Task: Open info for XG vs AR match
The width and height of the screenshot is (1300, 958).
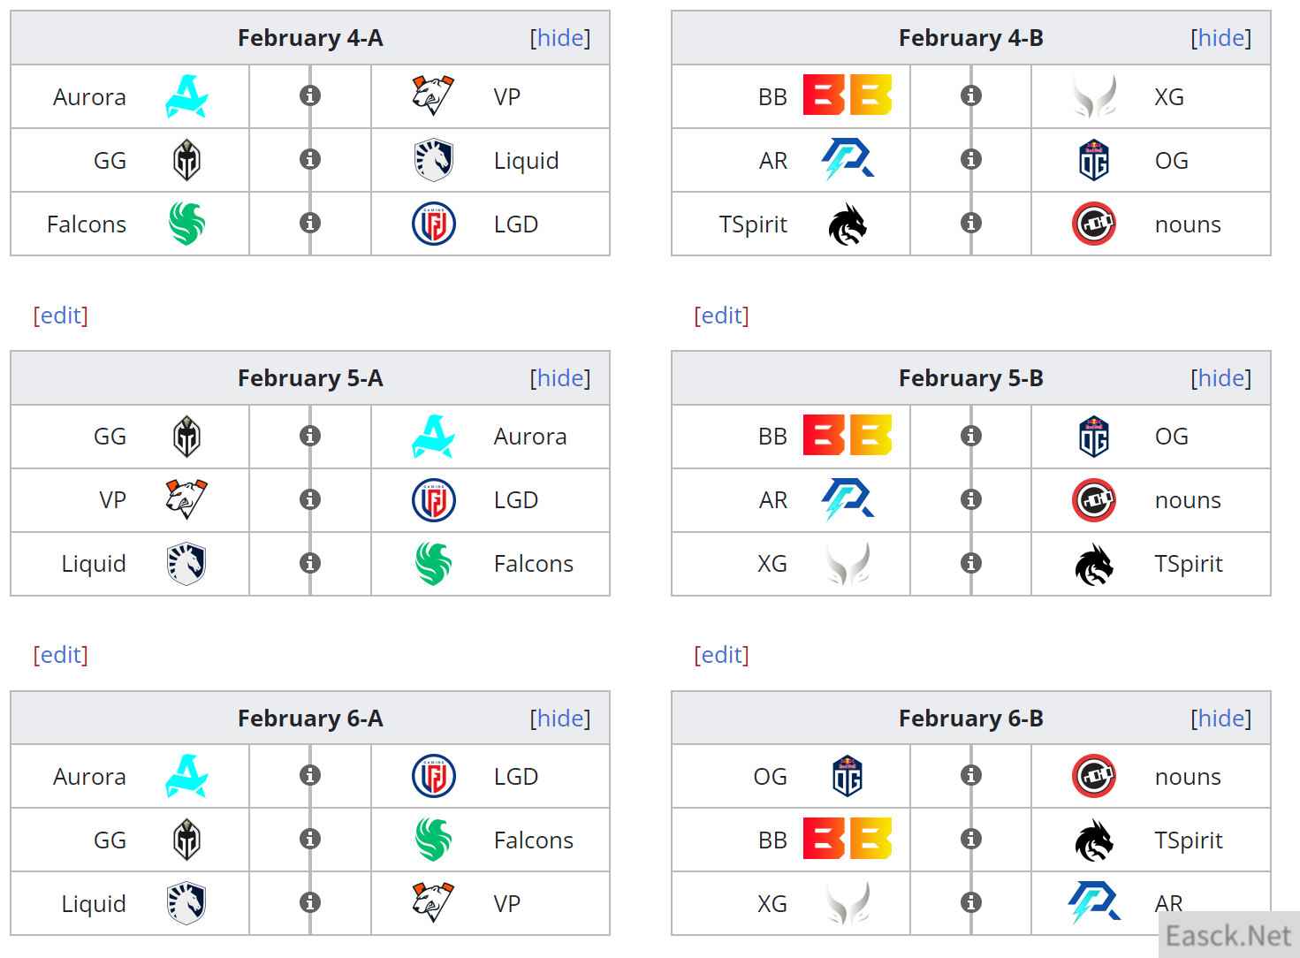Action: point(971,902)
